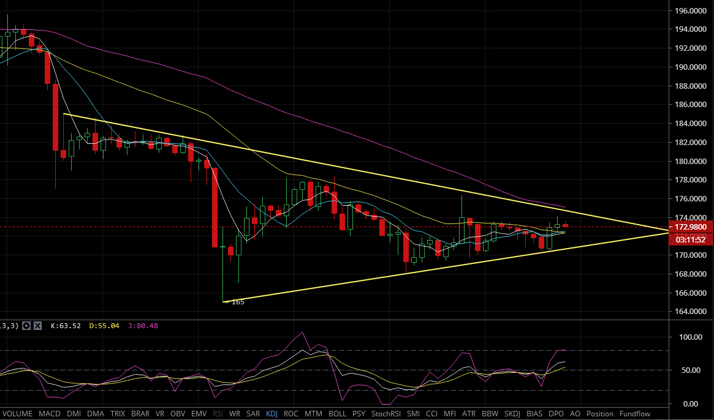Viewport: 714px width, 420px height.
Task: Select the CCI indicator tab
Action: click(432, 414)
